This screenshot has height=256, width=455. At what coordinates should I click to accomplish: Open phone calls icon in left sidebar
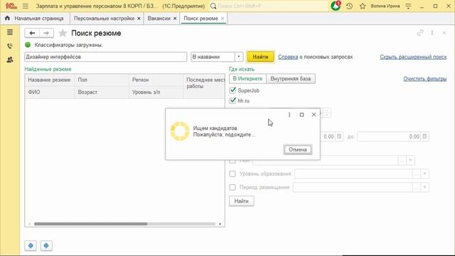[x=10, y=46]
